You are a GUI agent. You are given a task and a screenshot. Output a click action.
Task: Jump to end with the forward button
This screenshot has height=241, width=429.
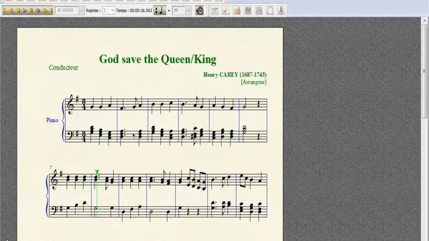click(48, 11)
